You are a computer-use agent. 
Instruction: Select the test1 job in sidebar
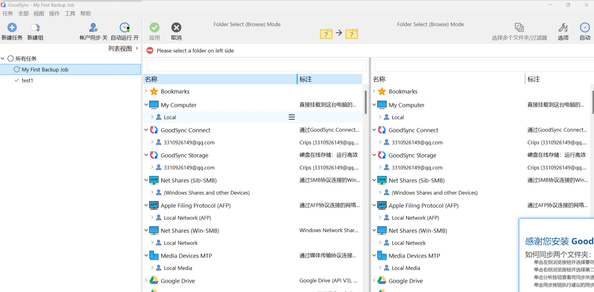click(x=27, y=80)
